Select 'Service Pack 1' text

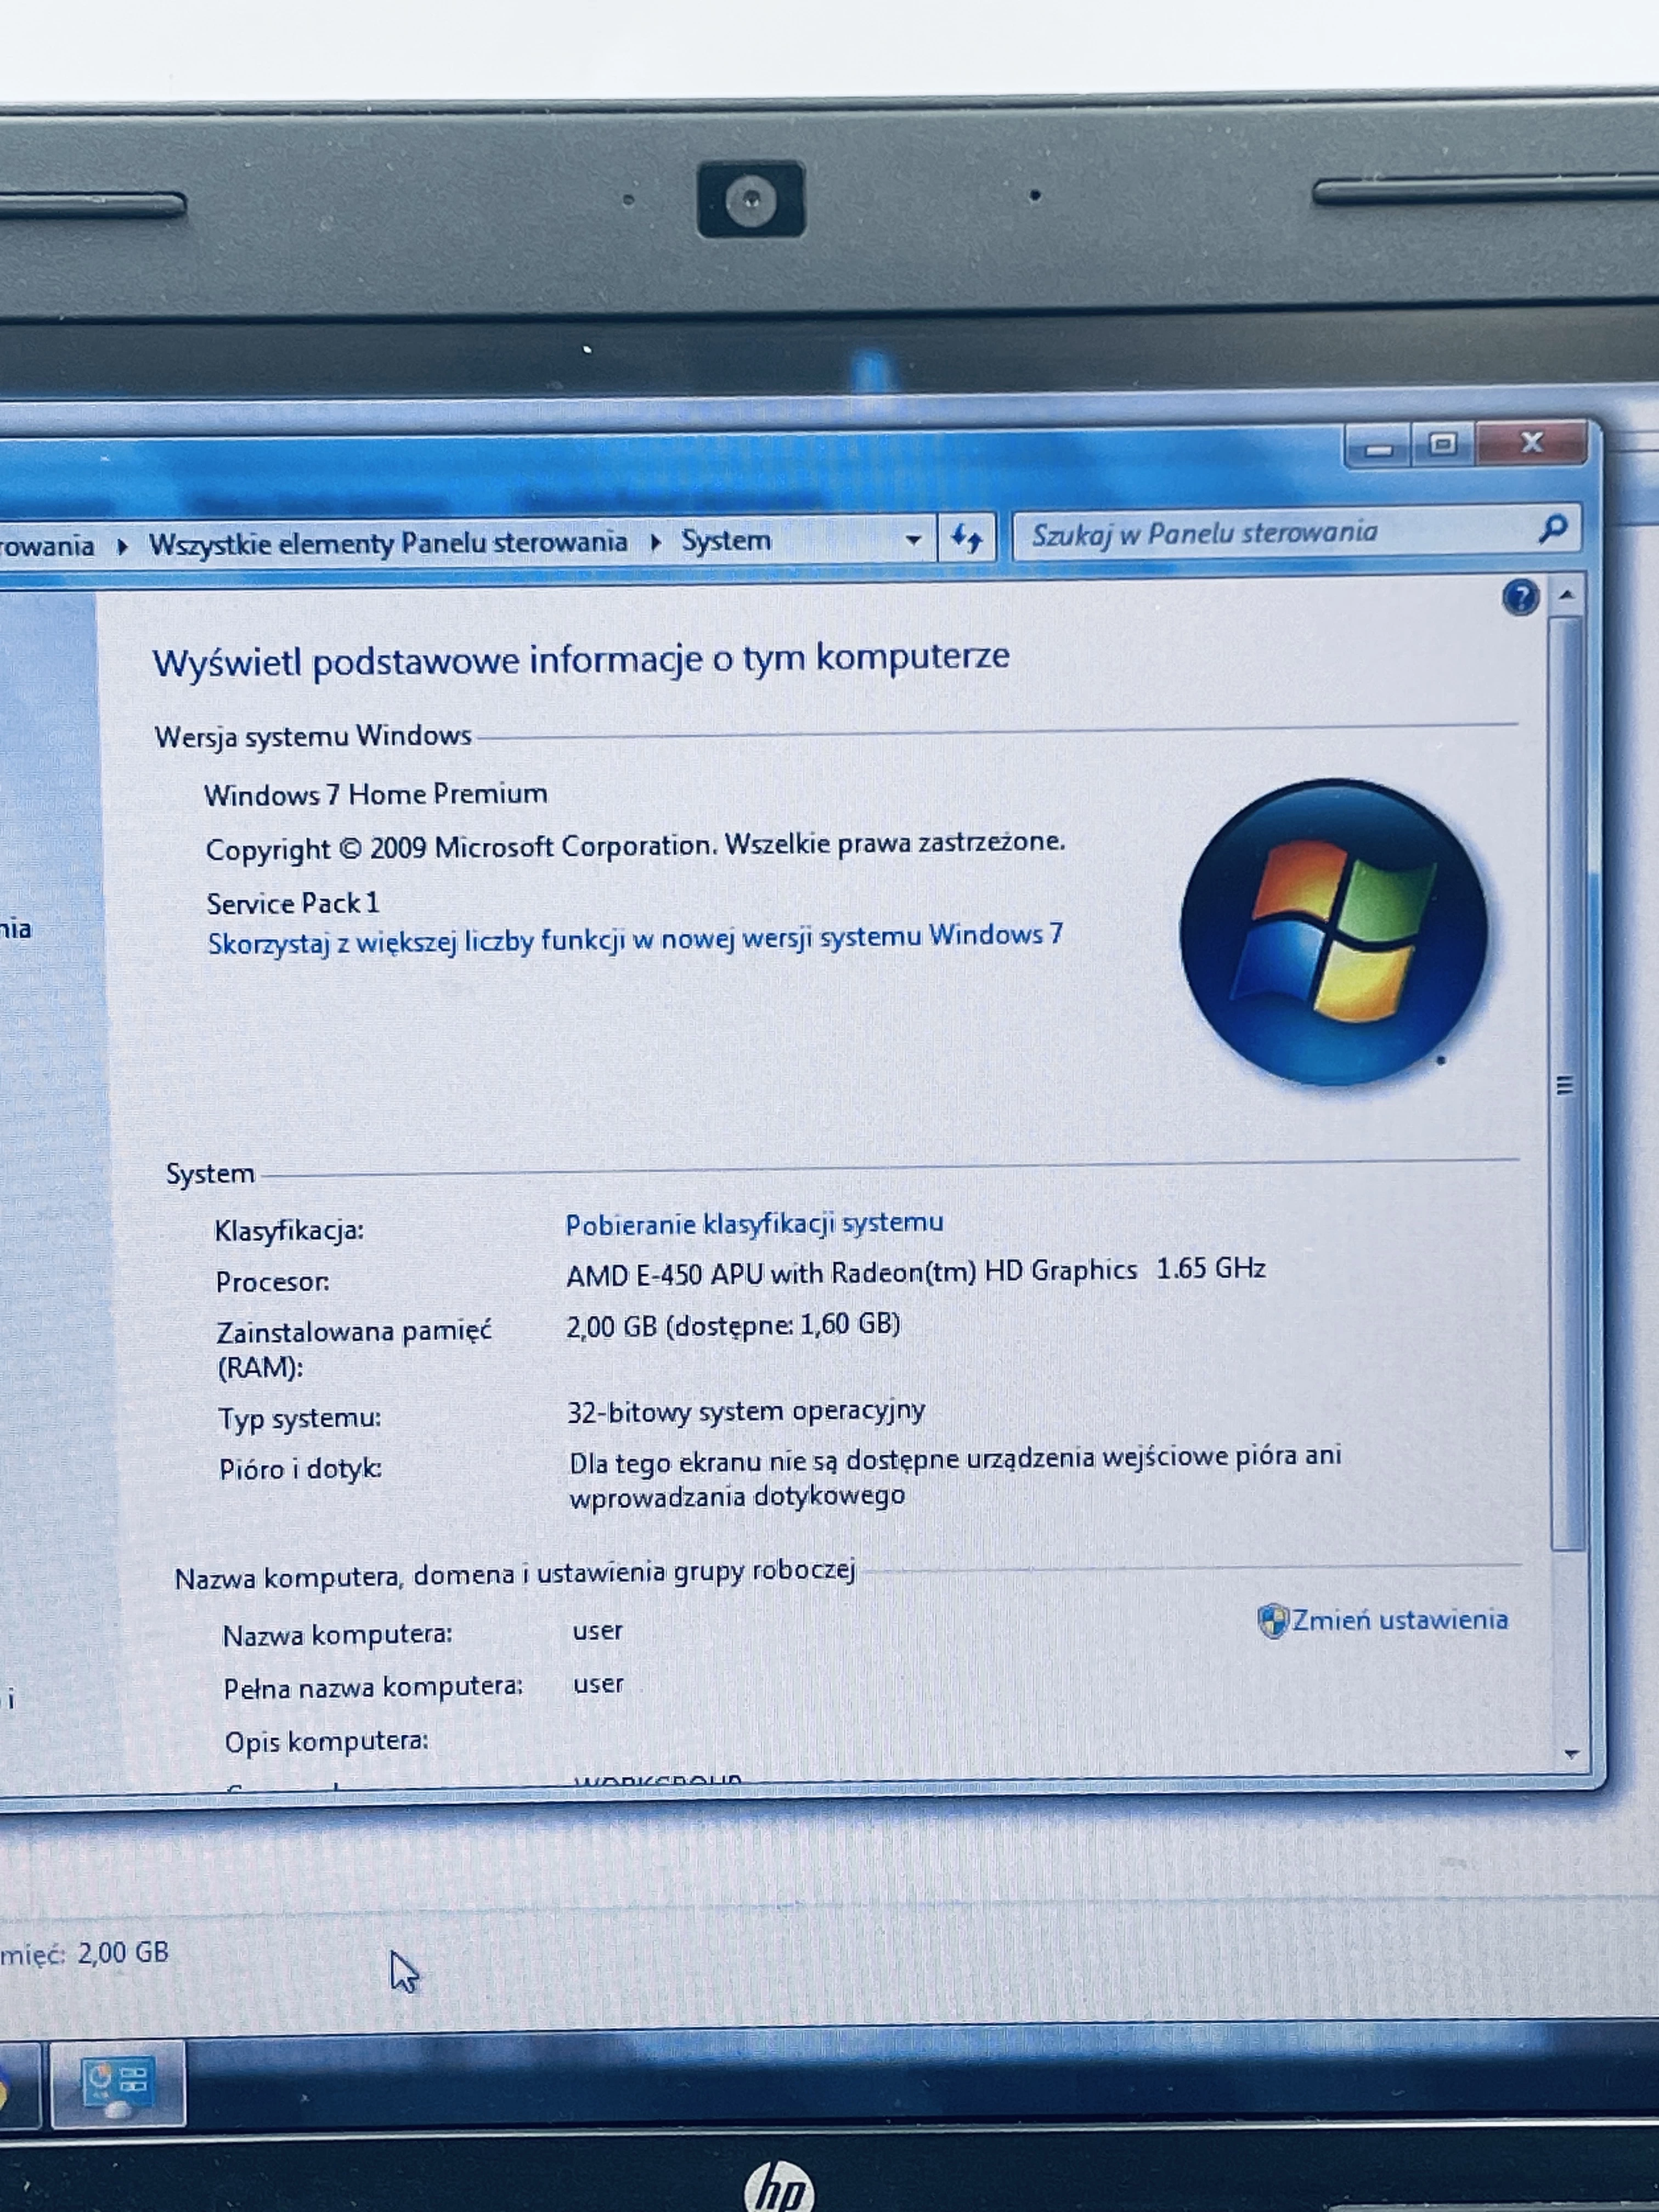click(293, 903)
